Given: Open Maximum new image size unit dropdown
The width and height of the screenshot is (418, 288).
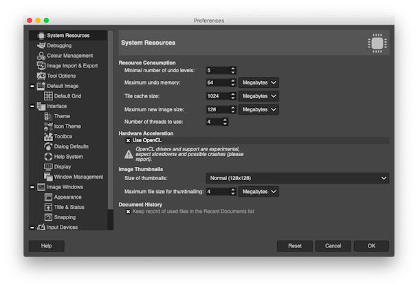Looking at the screenshot, I should (x=258, y=109).
